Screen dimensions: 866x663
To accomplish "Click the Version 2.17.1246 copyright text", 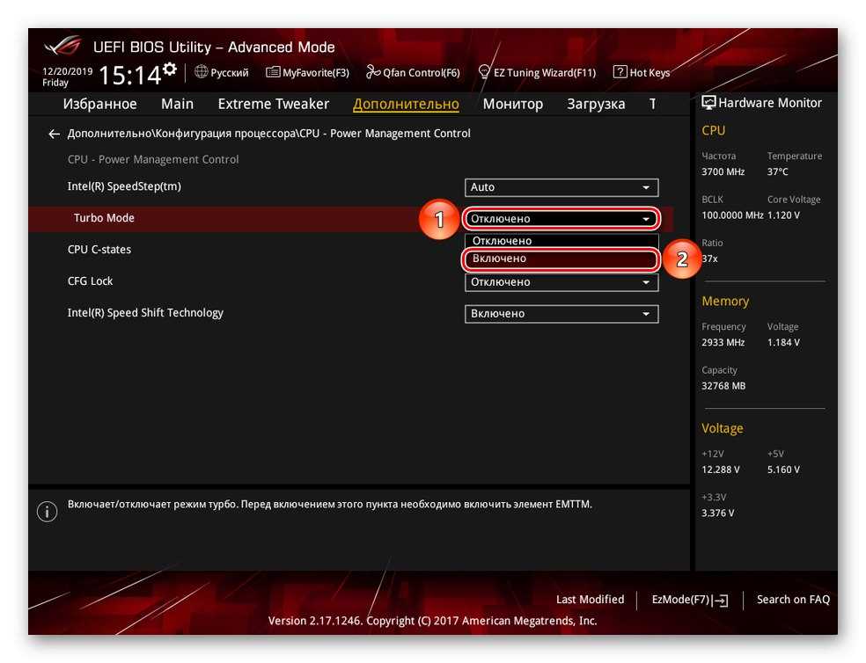I will pos(432,621).
